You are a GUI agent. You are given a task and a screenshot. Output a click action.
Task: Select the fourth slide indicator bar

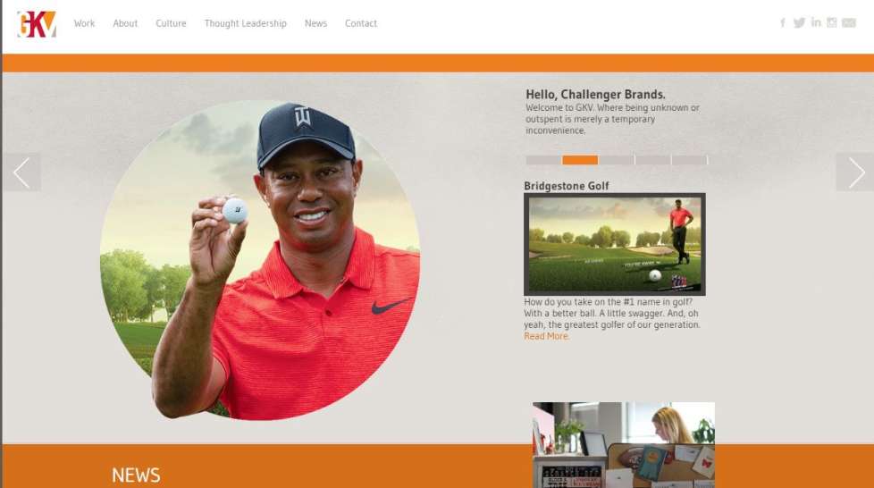652,160
